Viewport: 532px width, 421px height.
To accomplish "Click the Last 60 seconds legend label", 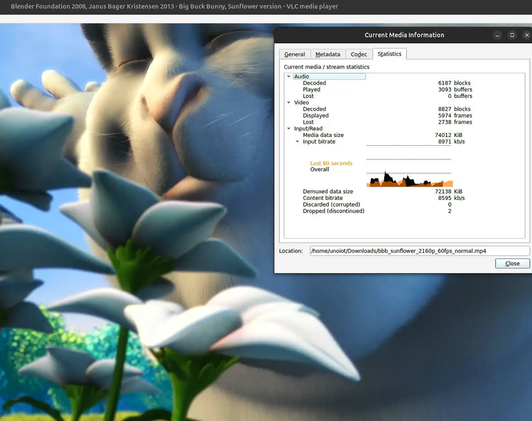I will 331,163.
